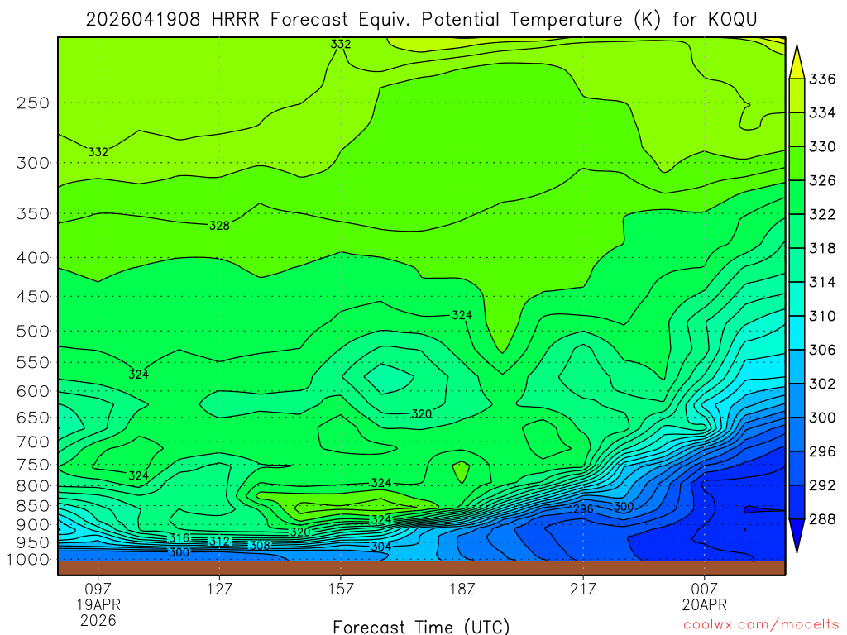Pick the colorbar band between 296 and 300
Viewport: 847px width, 635px height.
797,435
